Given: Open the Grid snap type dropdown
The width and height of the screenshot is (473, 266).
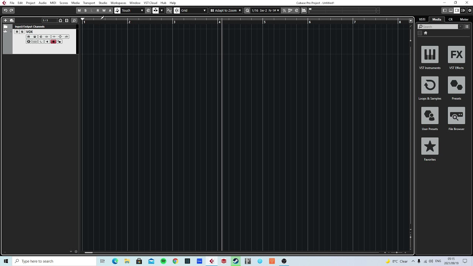Looking at the screenshot, I should tap(193, 10).
